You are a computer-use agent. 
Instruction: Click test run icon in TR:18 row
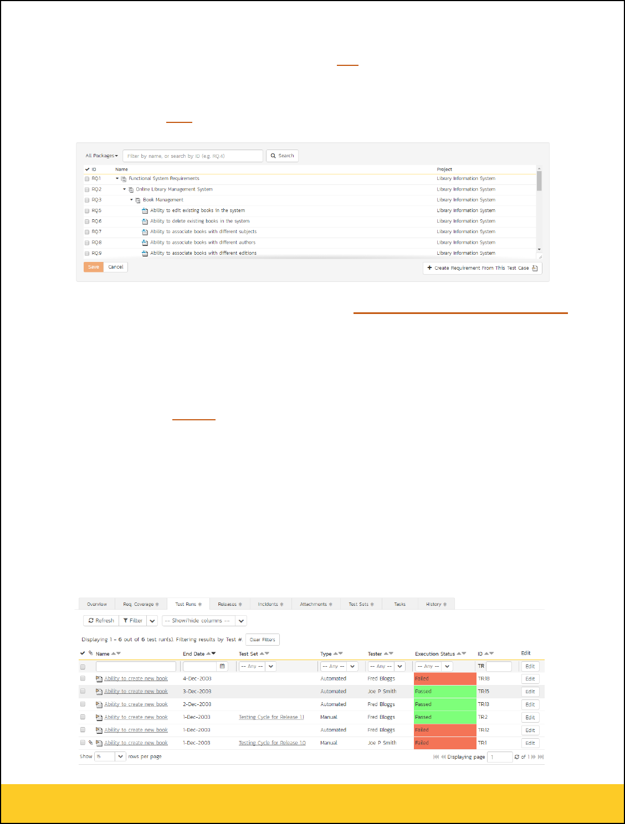point(99,679)
